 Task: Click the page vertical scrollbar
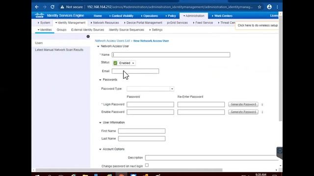tap(281, 68)
